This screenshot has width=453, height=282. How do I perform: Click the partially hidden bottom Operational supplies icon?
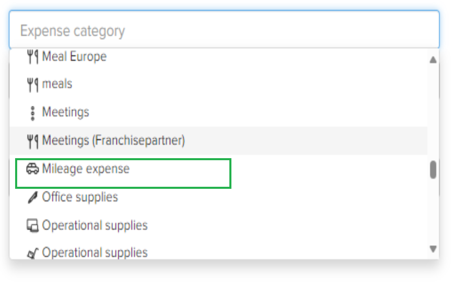click(32, 254)
